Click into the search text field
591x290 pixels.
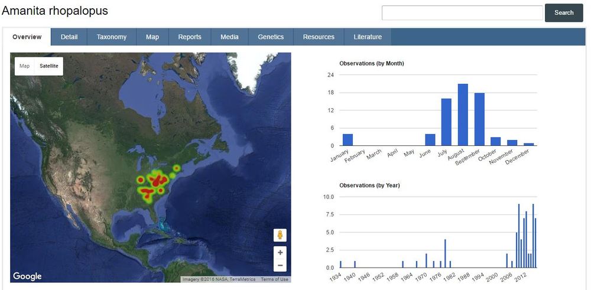coord(462,12)
